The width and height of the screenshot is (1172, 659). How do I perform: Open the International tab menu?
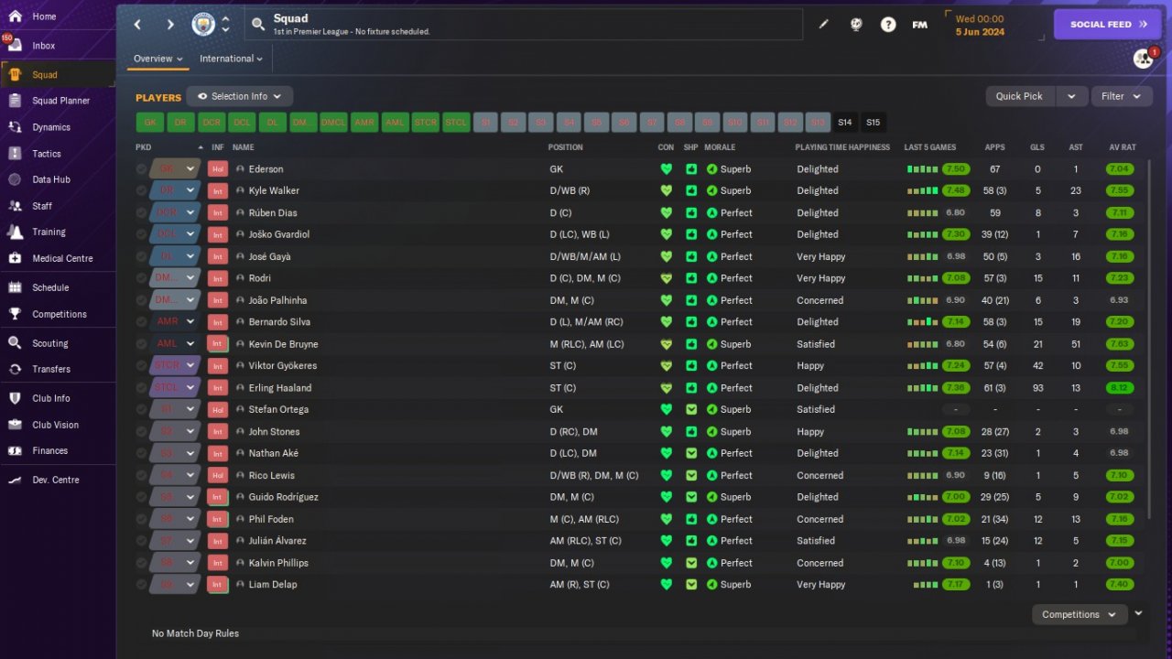click(231, 59)
